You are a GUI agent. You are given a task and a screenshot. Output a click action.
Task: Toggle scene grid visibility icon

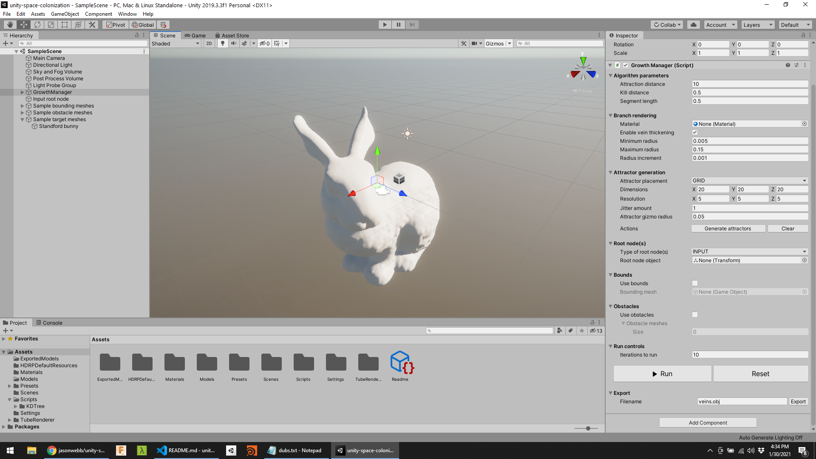(277, 43)
